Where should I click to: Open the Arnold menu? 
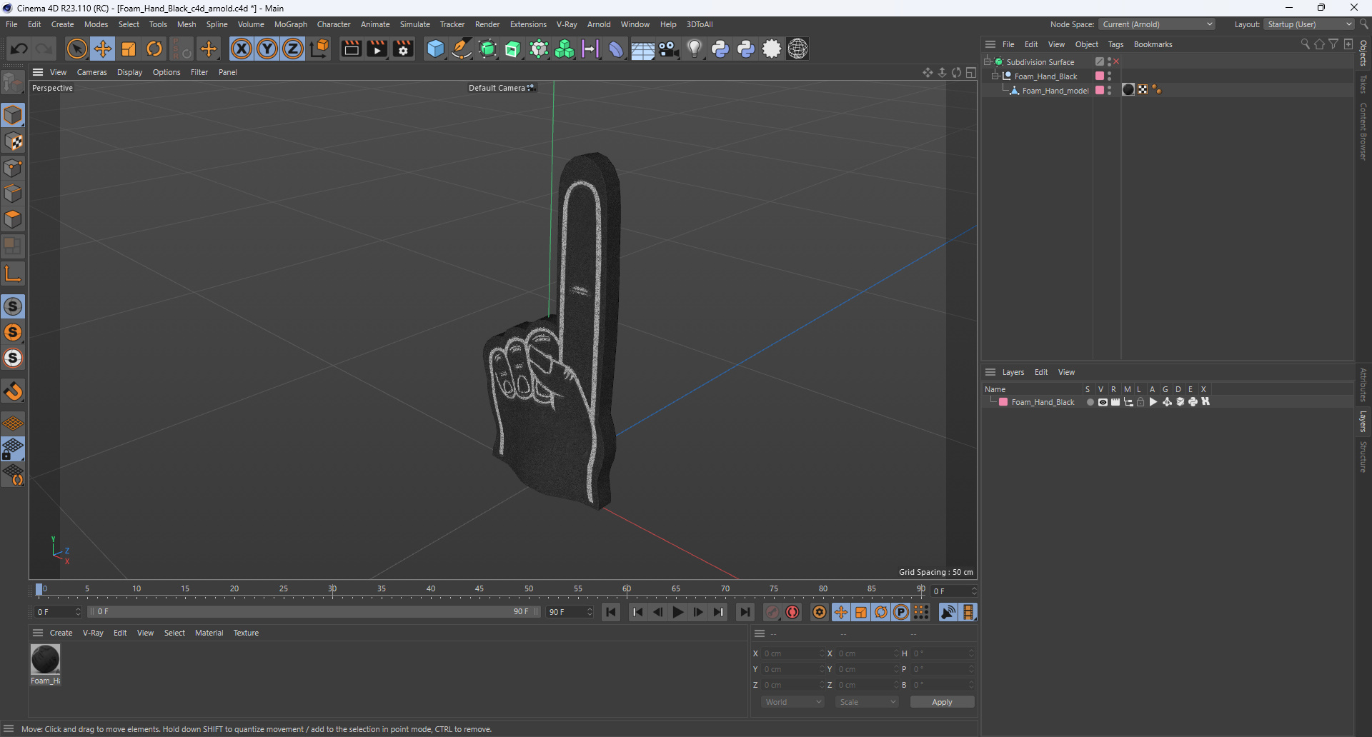pos(599,24)
